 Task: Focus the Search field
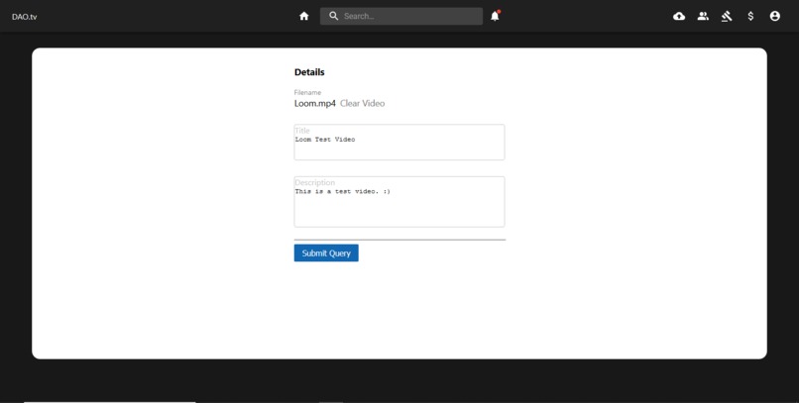click(x=401, y=16)
